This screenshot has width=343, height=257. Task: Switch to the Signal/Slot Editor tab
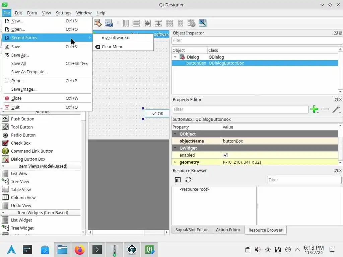(x=192, y=230)
